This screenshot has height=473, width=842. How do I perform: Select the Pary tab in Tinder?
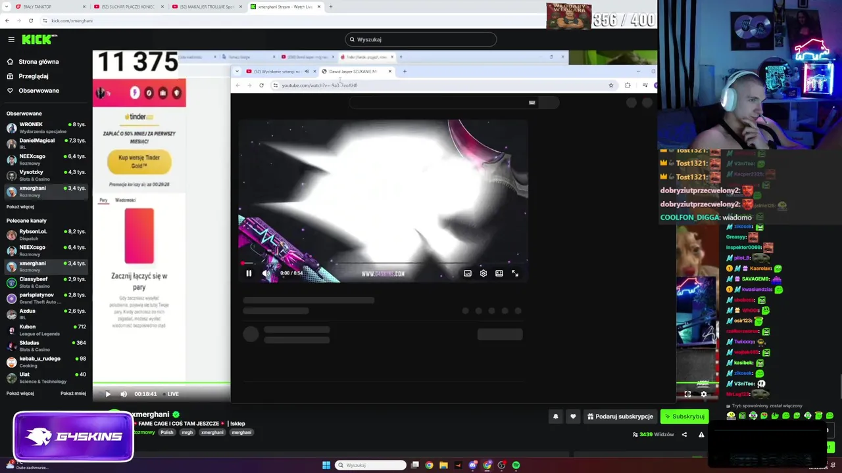coord(103,200)
